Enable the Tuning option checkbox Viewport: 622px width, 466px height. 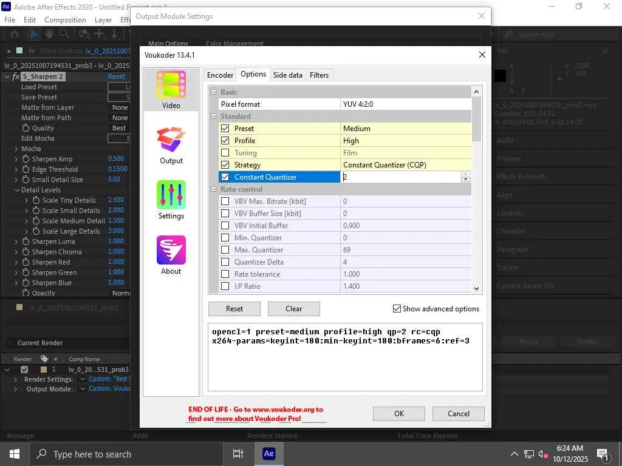[x=225, y=152]
